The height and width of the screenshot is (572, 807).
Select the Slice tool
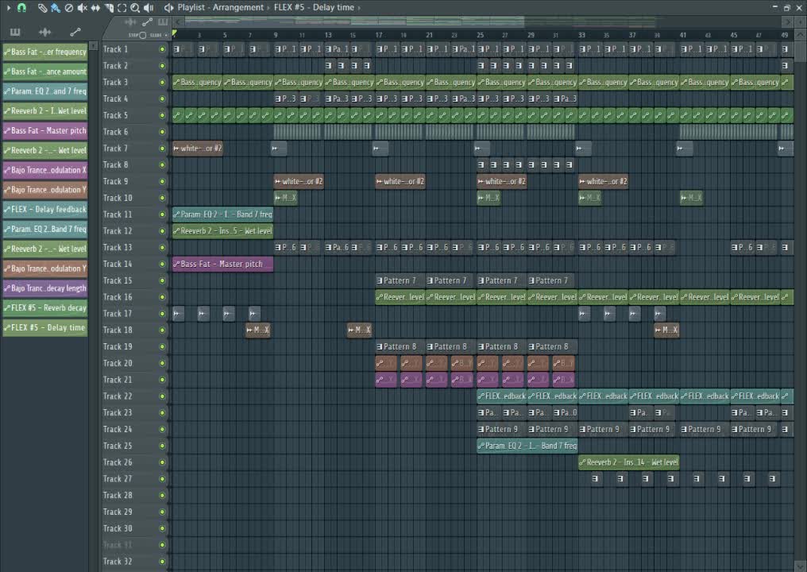[x=109, y=8]
